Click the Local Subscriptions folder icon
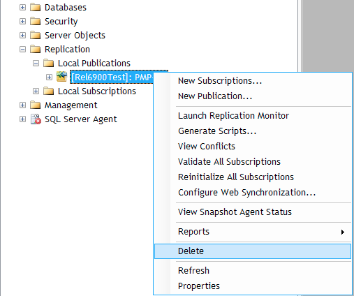Image resolution: width=354 pixels, height=296 pixels. 49,91
